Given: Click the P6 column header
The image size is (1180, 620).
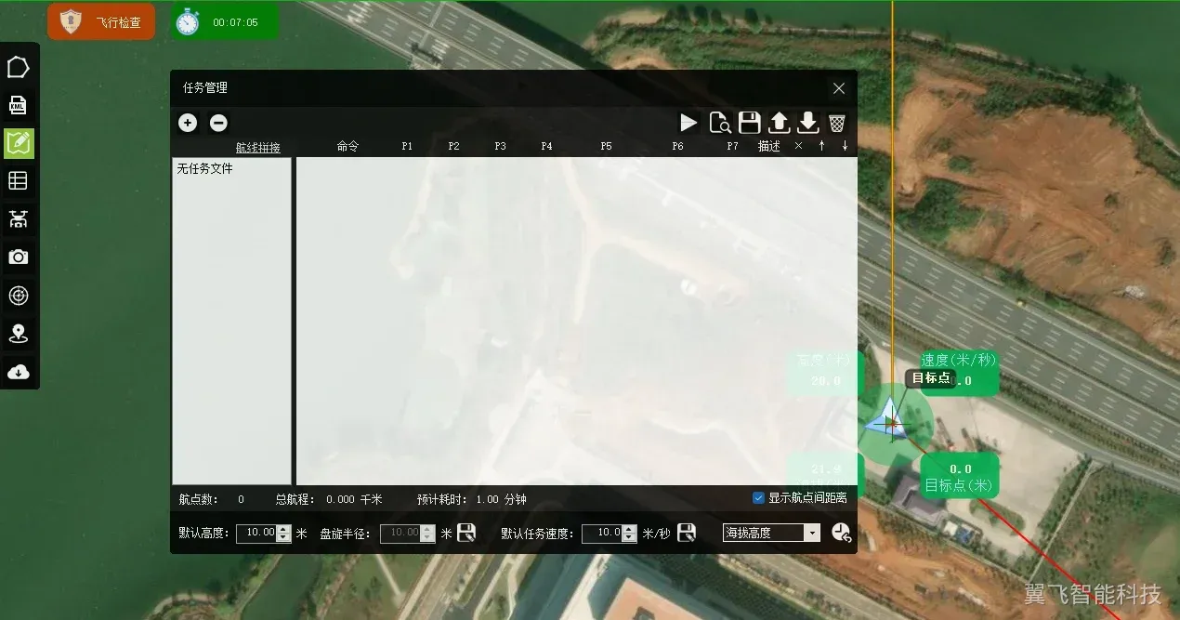Looking at the screenshot, I should pos(677,146).
